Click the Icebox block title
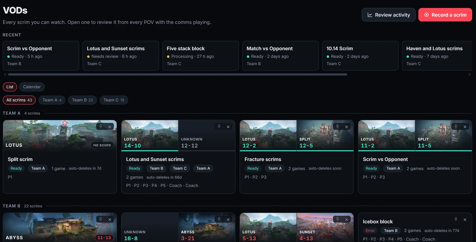Viewport: 476px width, 242px height. coord(378,222)
